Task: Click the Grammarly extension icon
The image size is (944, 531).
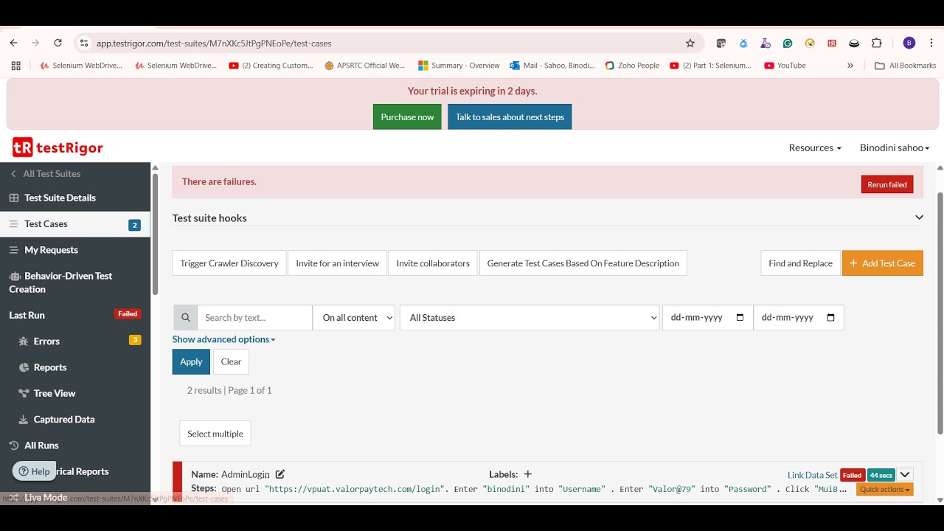Action: (x=788, y=44)
